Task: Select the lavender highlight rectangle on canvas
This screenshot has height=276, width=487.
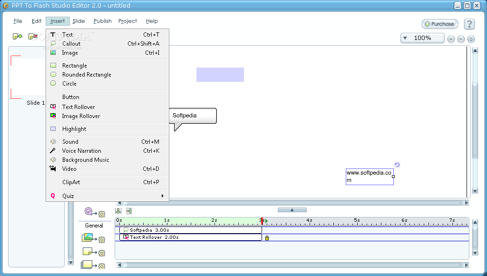Action: (220, 75)
